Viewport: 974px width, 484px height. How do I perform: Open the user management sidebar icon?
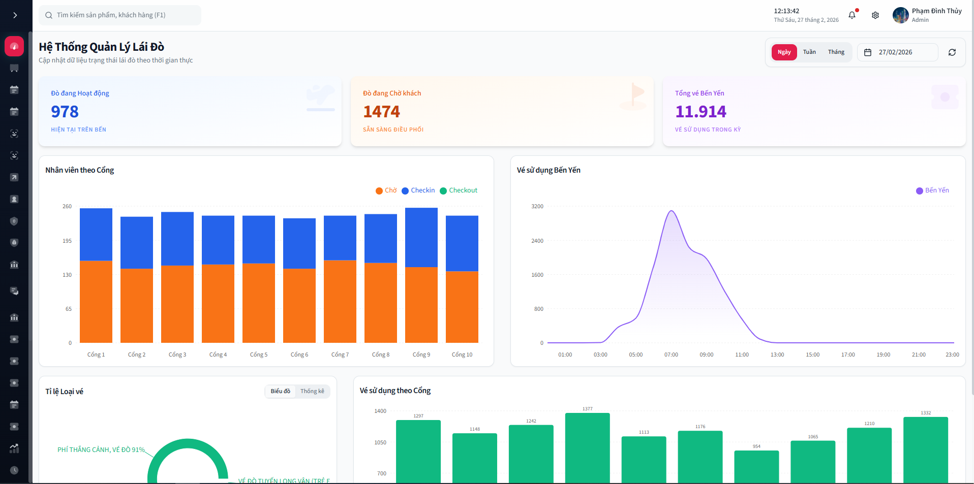14,199
